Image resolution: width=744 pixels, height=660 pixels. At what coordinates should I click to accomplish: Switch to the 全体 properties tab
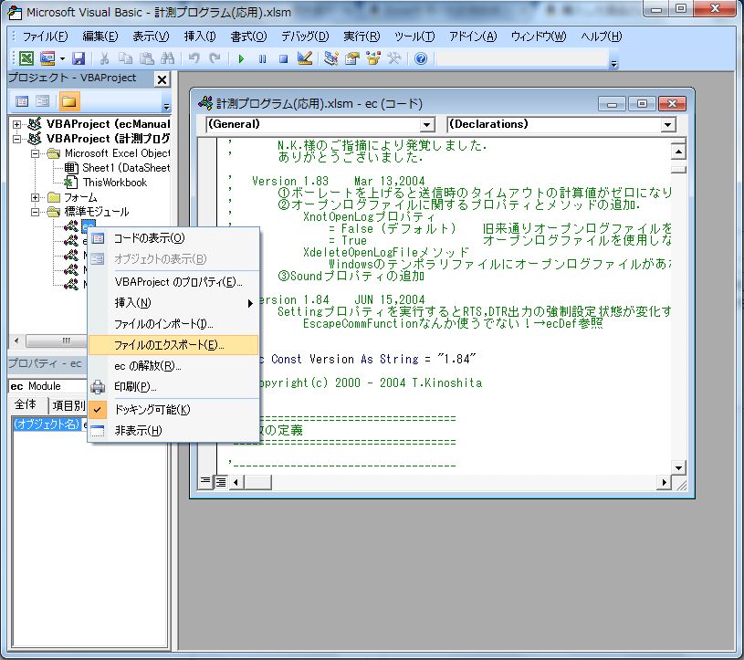[26, 404]
